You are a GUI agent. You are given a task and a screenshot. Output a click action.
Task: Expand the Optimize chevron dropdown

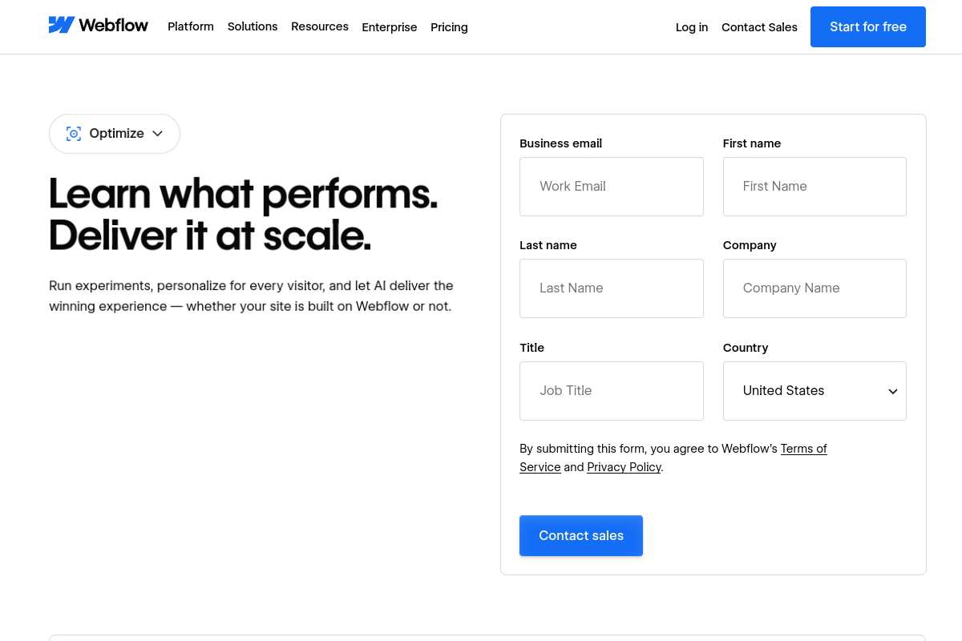(x=157, y=134)
